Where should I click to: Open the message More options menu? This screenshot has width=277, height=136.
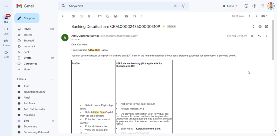[x=266, y=36]
